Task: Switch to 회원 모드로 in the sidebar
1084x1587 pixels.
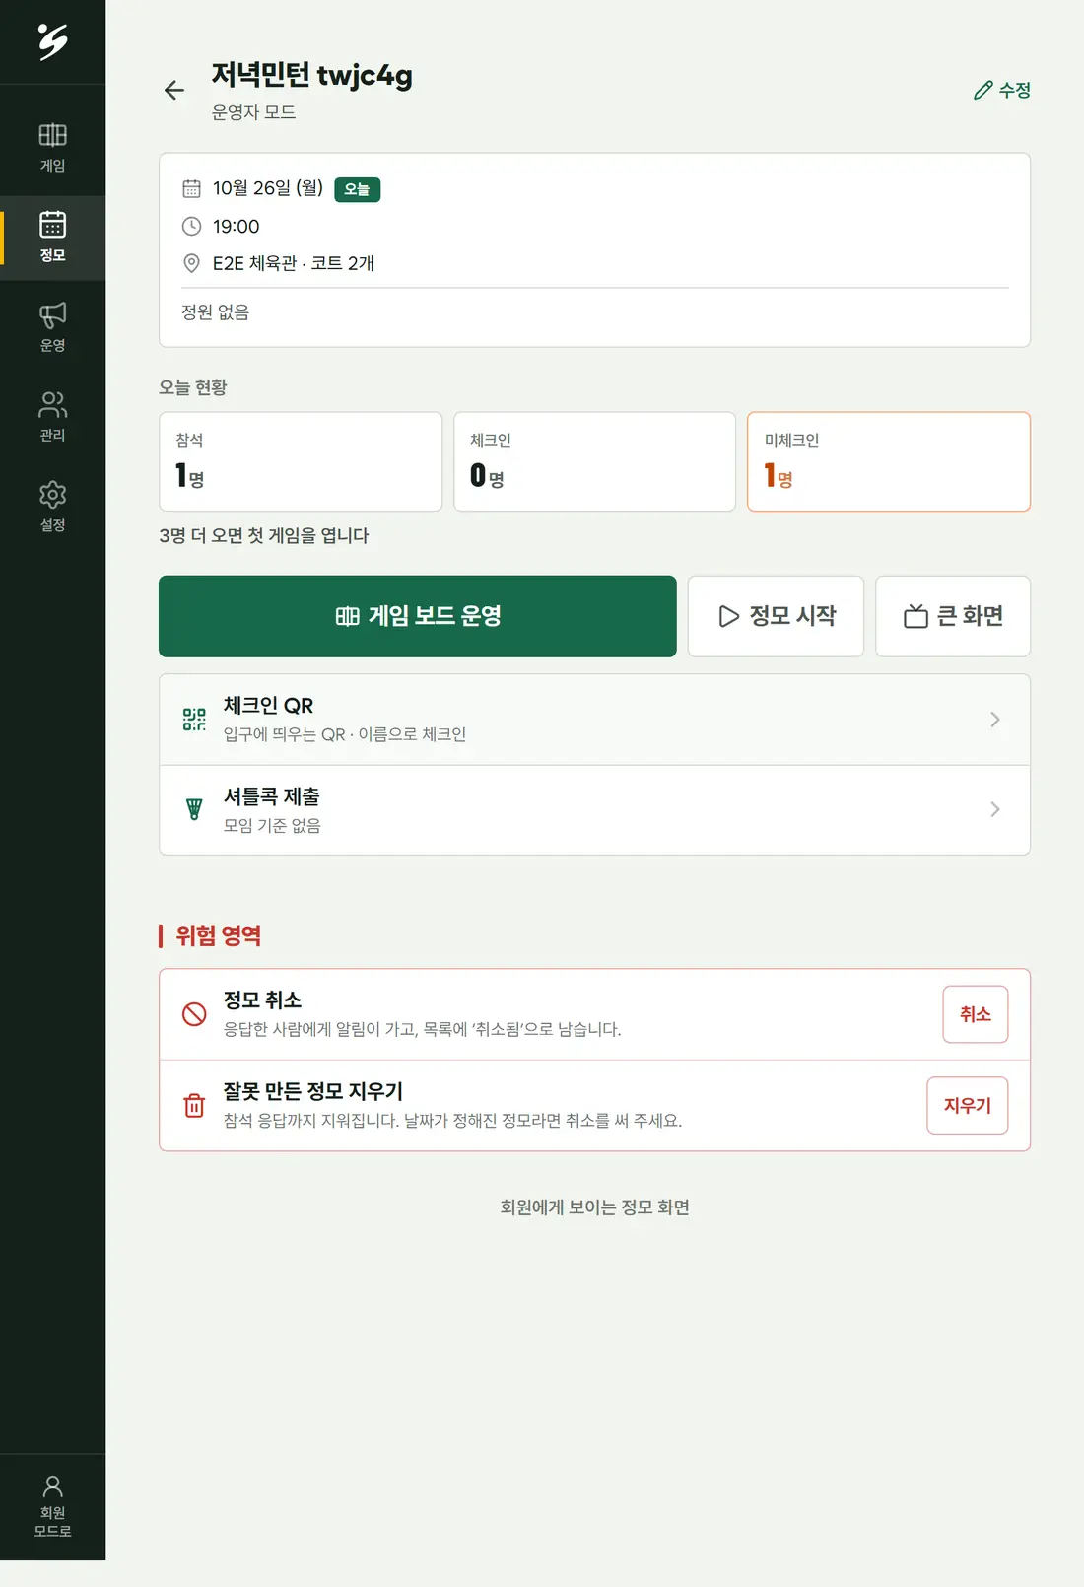Action: (x=52, y=1506)
